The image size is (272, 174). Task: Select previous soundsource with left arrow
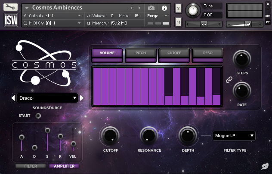point(13,98)
